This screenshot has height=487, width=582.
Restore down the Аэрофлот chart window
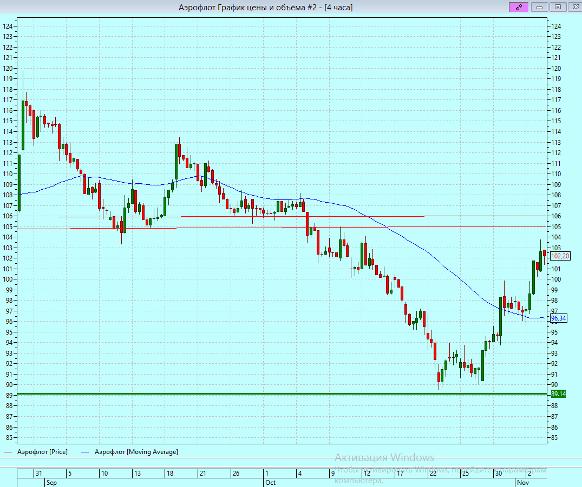(x=558, y=7)
